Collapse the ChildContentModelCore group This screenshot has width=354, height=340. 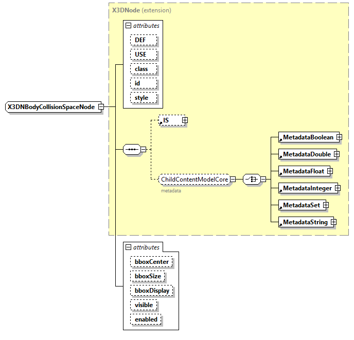[233, 180]
